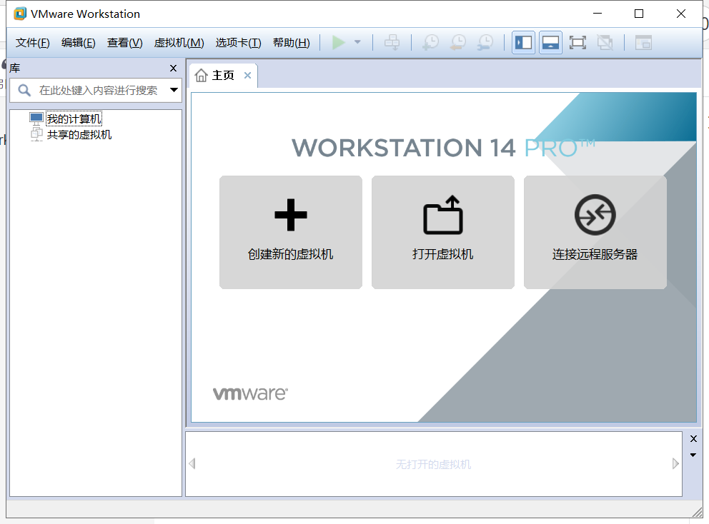709x524 pixels.
Task: 点击“创建新的虚拟机”按钮
Action: (x=290, y=232)
